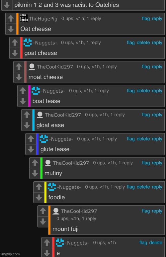The height and width of the screenshot is (257, 166).
Task: Open TheHugePig's pixel avatar
Action: (24, 18)
